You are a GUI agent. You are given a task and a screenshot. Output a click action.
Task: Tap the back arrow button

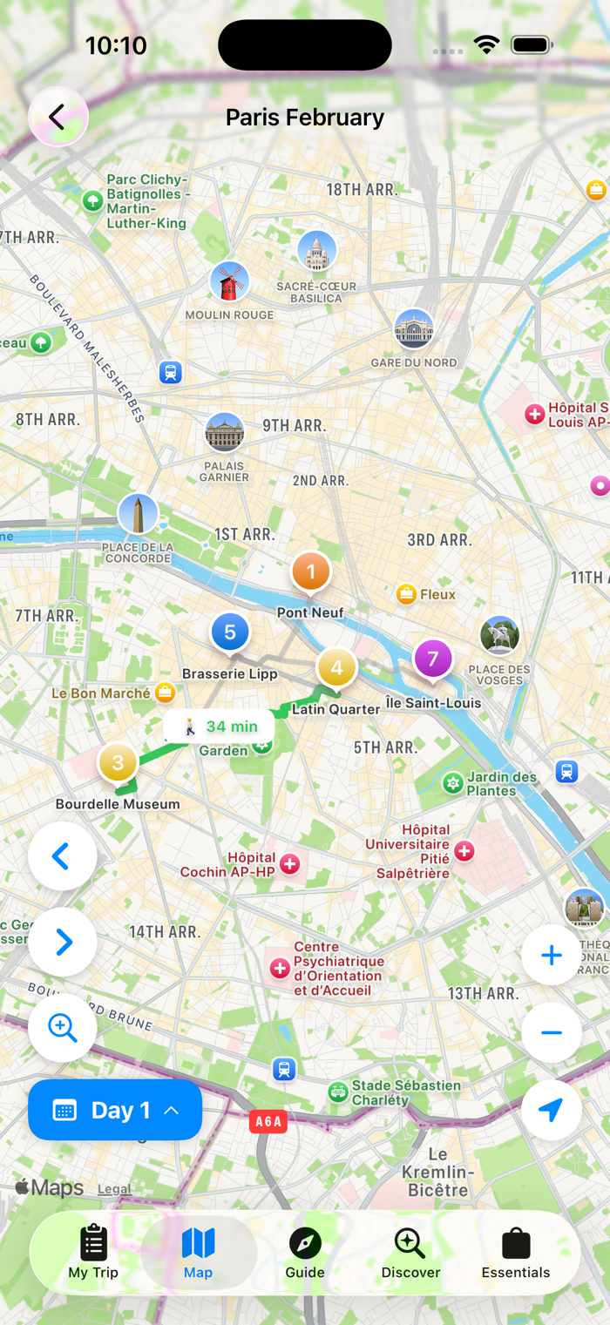coord(58,117)
